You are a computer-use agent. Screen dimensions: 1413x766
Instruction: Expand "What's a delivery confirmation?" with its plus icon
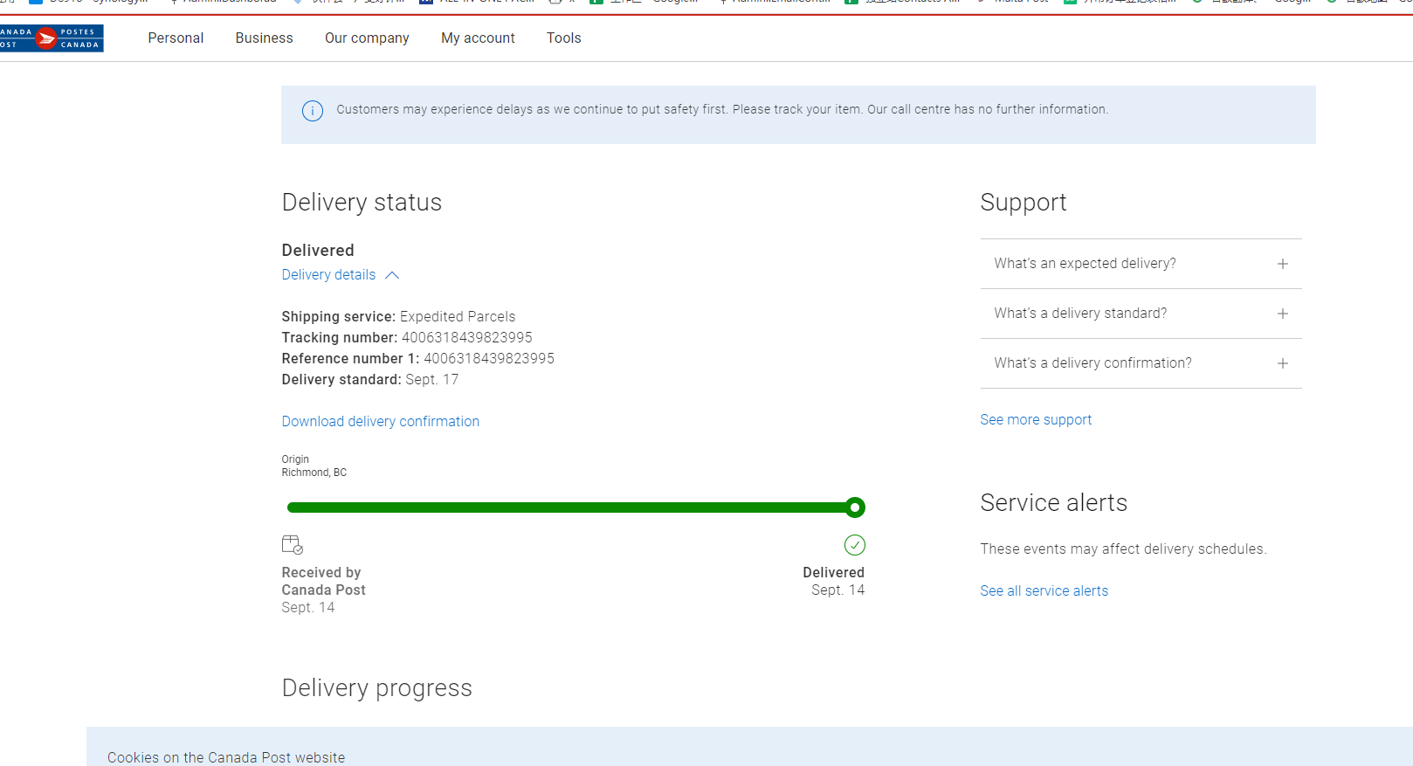click(1282, 363)
